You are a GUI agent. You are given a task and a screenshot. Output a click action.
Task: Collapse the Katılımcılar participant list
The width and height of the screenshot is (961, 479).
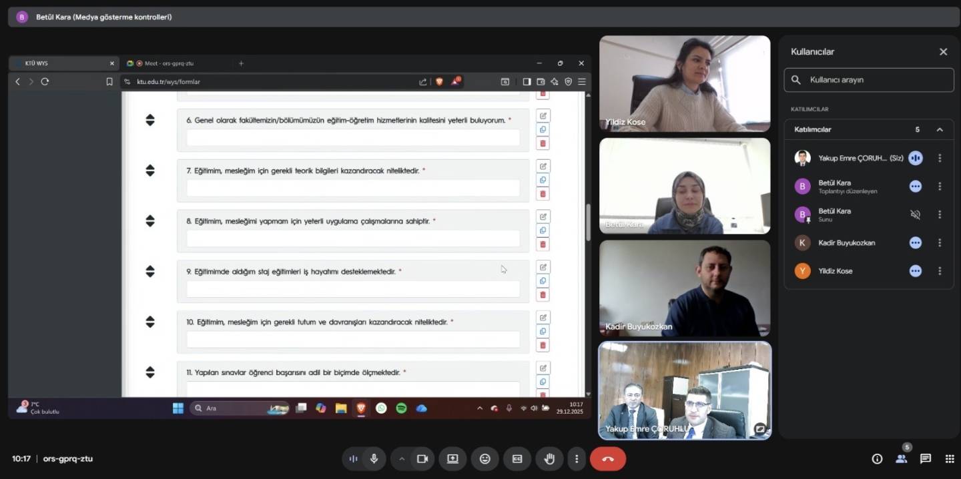pos(940,130)
